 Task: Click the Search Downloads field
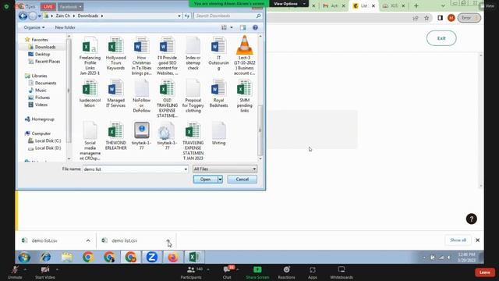click(x=228, y=16)
